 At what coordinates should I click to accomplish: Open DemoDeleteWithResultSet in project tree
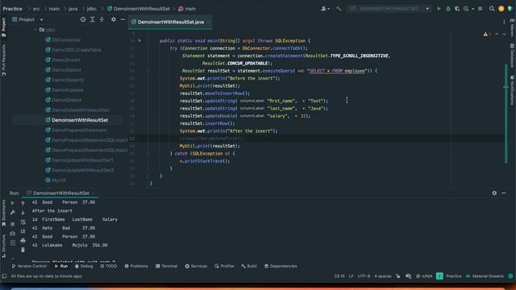pyautogui.click(x=81, y=110)
